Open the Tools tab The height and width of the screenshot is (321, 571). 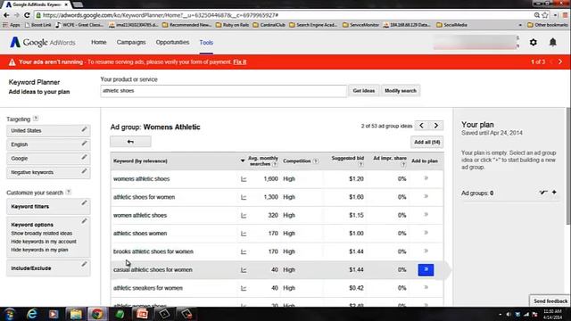click(206, 43)
